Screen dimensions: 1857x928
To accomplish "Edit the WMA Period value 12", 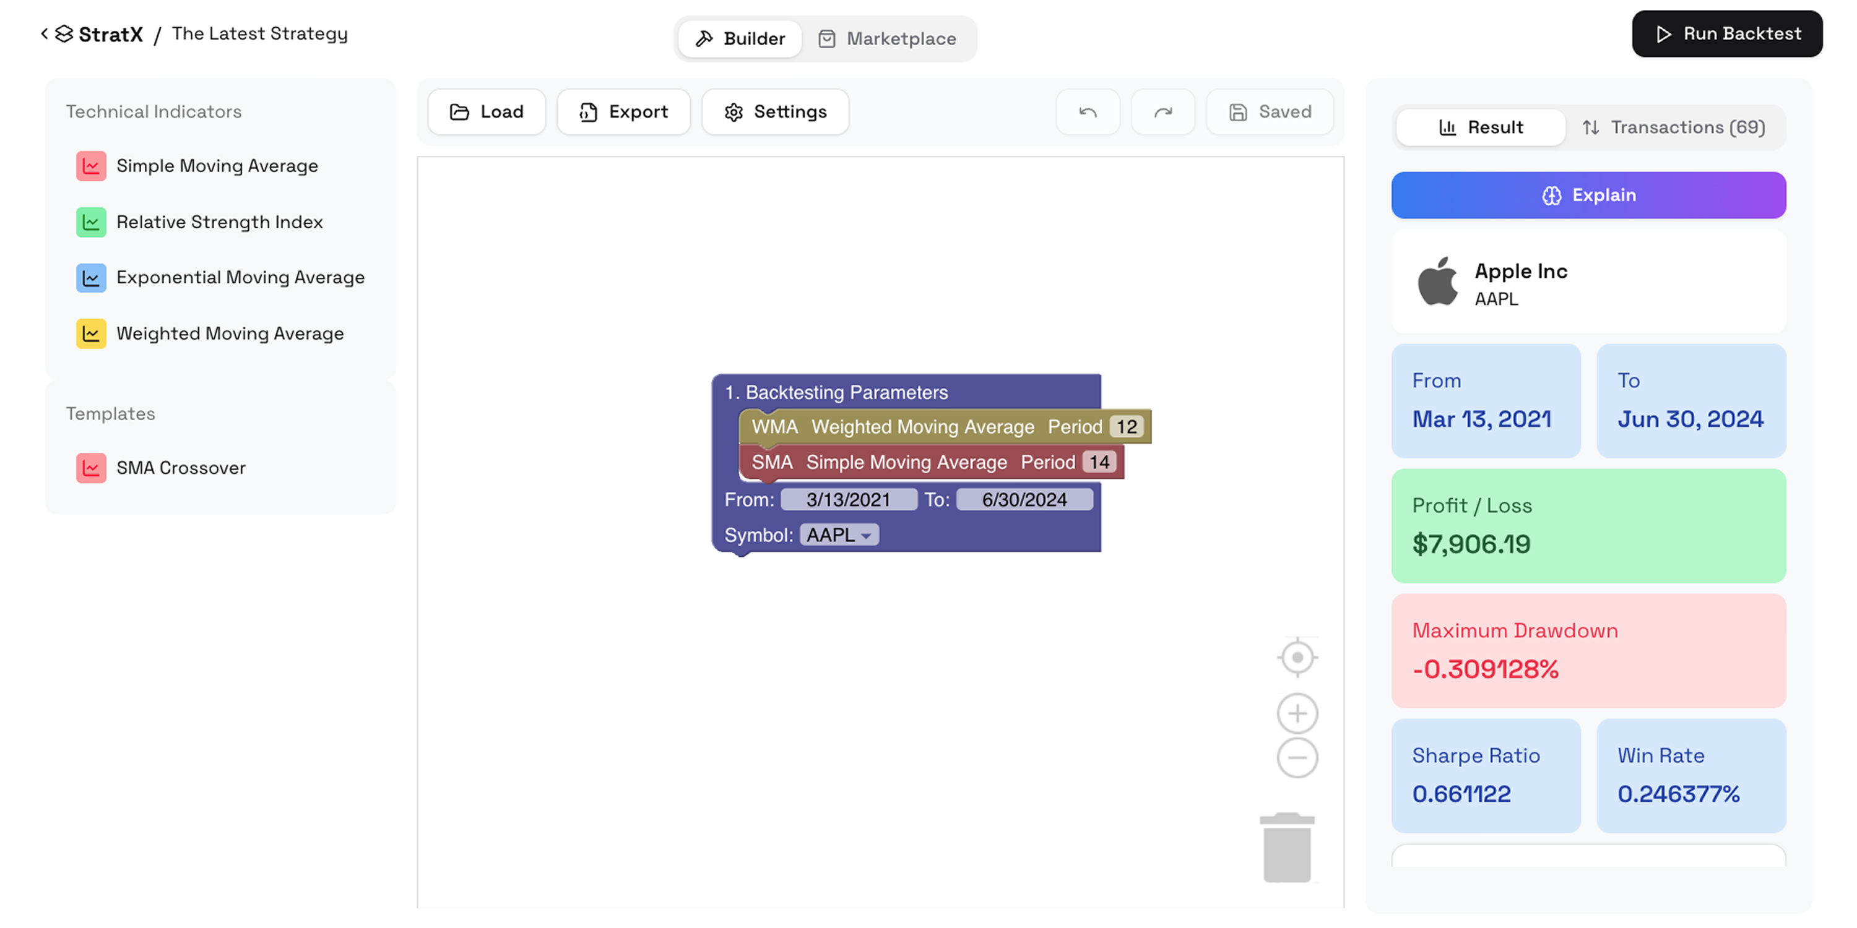I will pyautogui.click(x=1127, y=426).
